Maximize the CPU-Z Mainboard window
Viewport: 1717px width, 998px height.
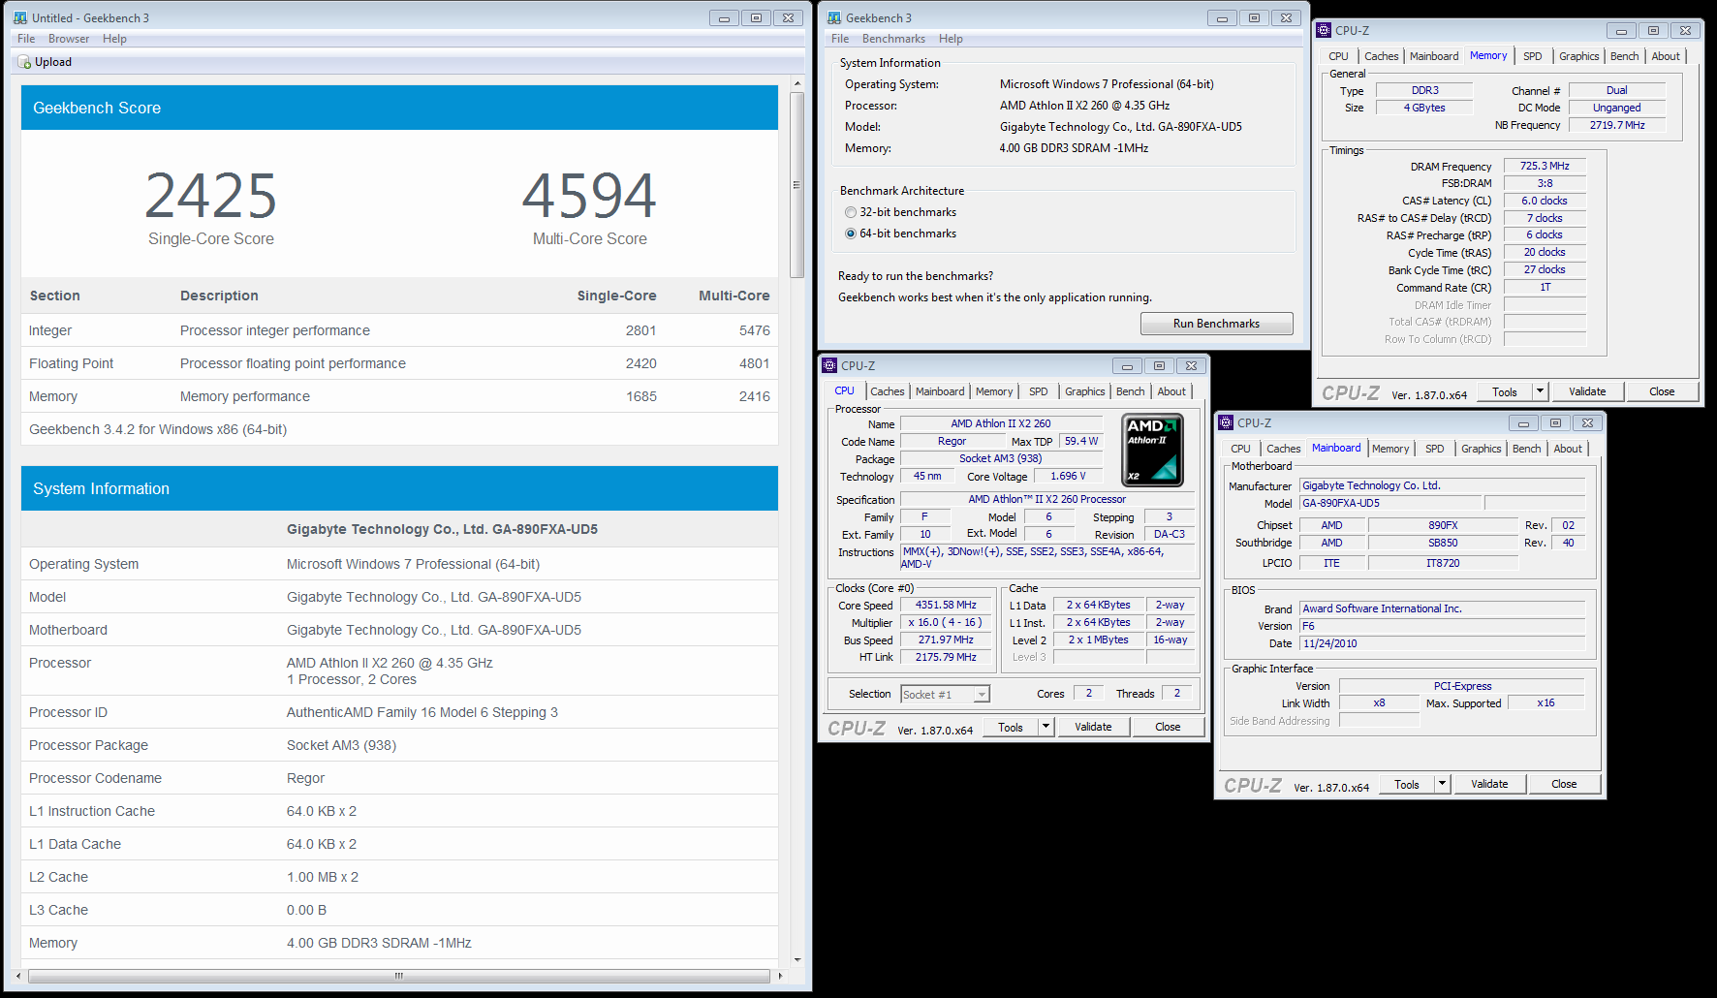[1555, 422]
